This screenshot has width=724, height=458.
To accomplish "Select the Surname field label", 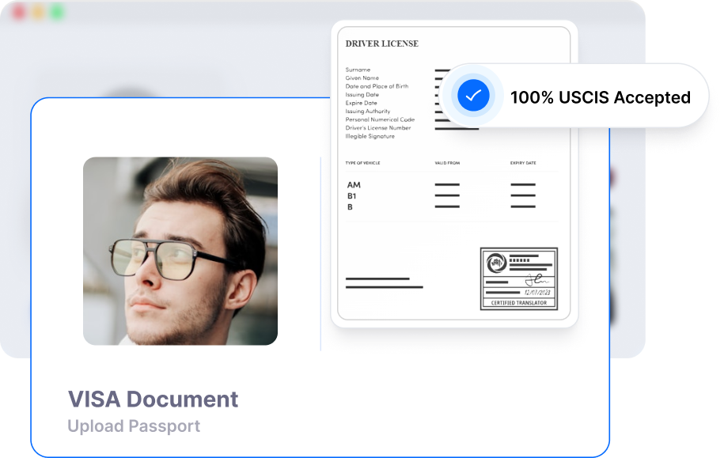I will [358, 70].
